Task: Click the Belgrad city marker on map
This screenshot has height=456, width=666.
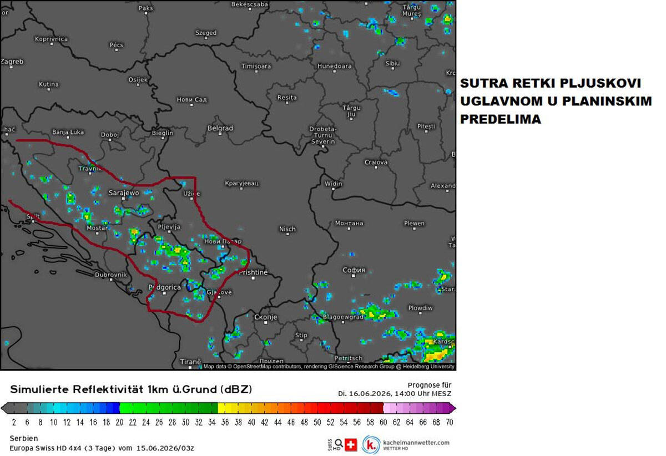Action: (220, 134)
